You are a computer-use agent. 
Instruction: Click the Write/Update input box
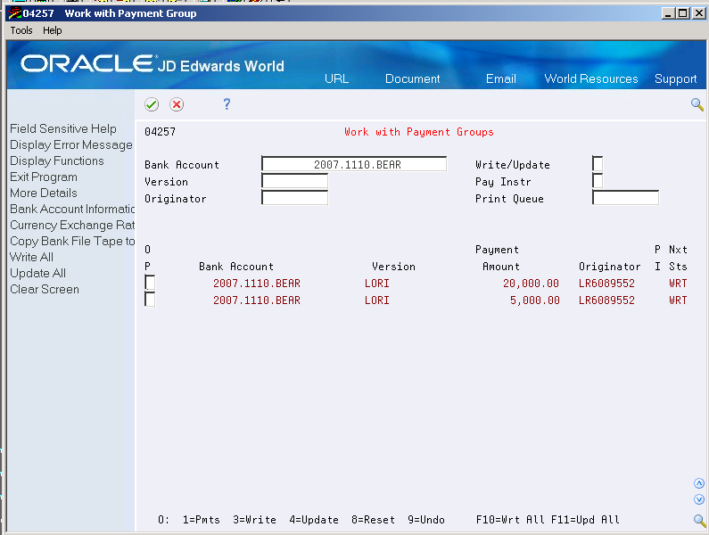coord(598,164)
